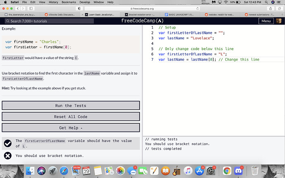Open Finder from the Dock
This screenshot has width=285, height=178.
click(30, 171)
